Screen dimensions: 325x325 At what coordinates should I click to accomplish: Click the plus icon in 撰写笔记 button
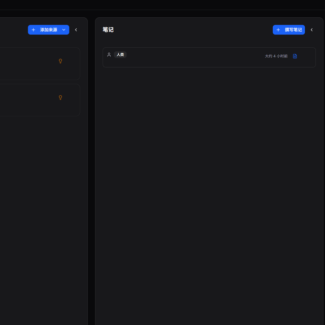(x=278, y=30)
